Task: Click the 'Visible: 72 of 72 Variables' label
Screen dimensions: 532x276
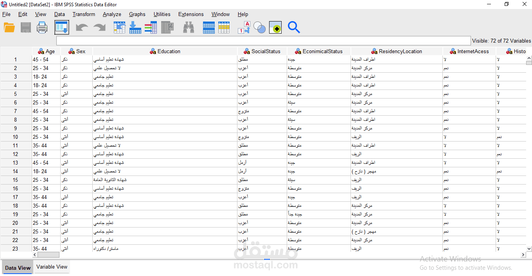Action: pyautogui.click(x=501, y=41)
